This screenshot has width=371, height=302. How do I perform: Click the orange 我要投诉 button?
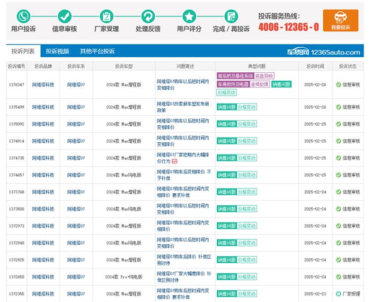pyautogui.click(x=340, y=21)
